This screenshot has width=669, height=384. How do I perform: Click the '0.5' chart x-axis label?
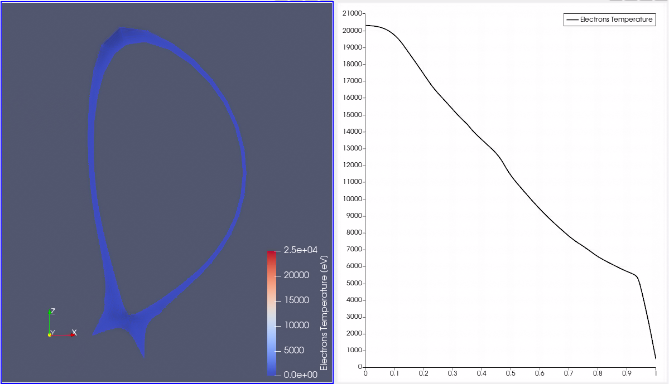(x=511, y=373)
